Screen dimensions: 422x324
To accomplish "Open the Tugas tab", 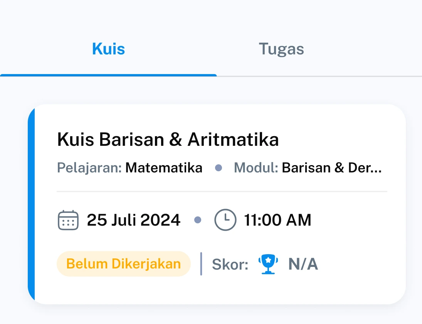I will coord(281,49).
